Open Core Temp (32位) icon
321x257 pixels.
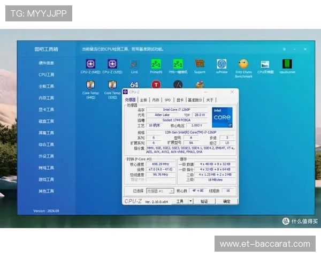click(x=112, y=85)
